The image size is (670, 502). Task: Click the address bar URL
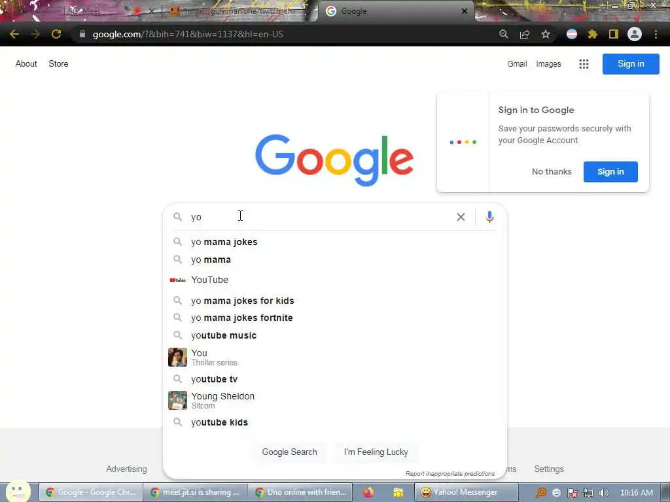click(188, 34)
